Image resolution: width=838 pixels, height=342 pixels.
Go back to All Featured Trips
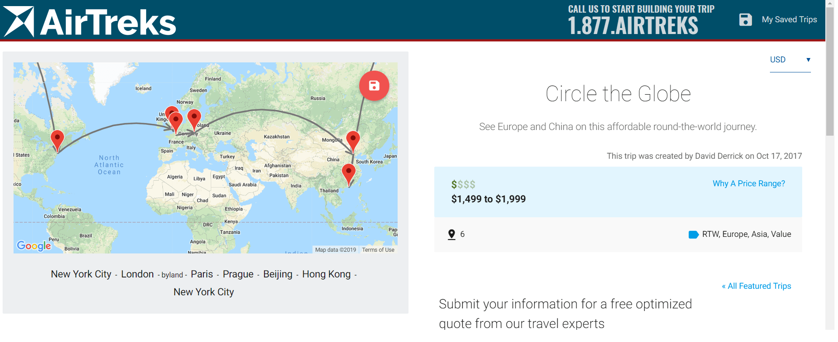pyautogui.click(x=756, y=286)
